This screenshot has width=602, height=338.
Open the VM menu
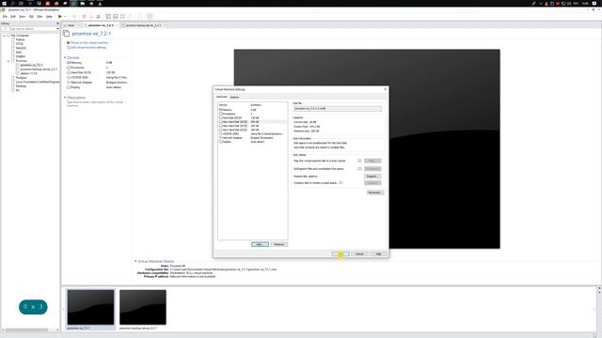click(31, 17)
